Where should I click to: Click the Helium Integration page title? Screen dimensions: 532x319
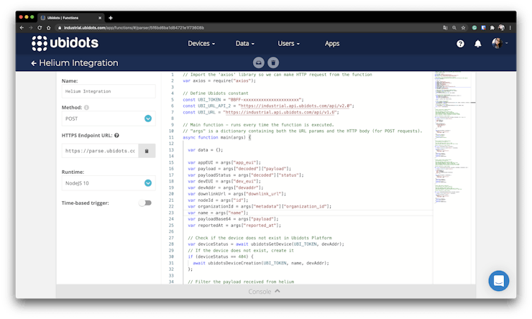[x=78, y=63]
